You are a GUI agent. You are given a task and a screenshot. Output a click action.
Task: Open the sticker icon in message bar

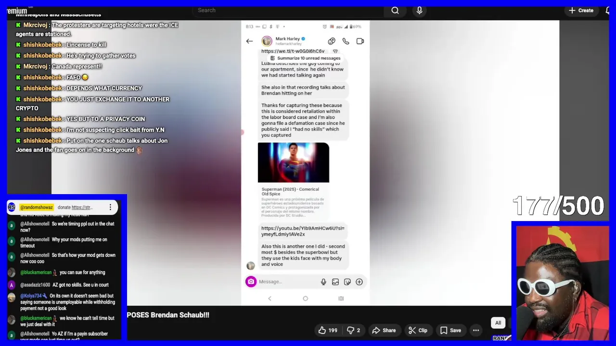point(347,282)
